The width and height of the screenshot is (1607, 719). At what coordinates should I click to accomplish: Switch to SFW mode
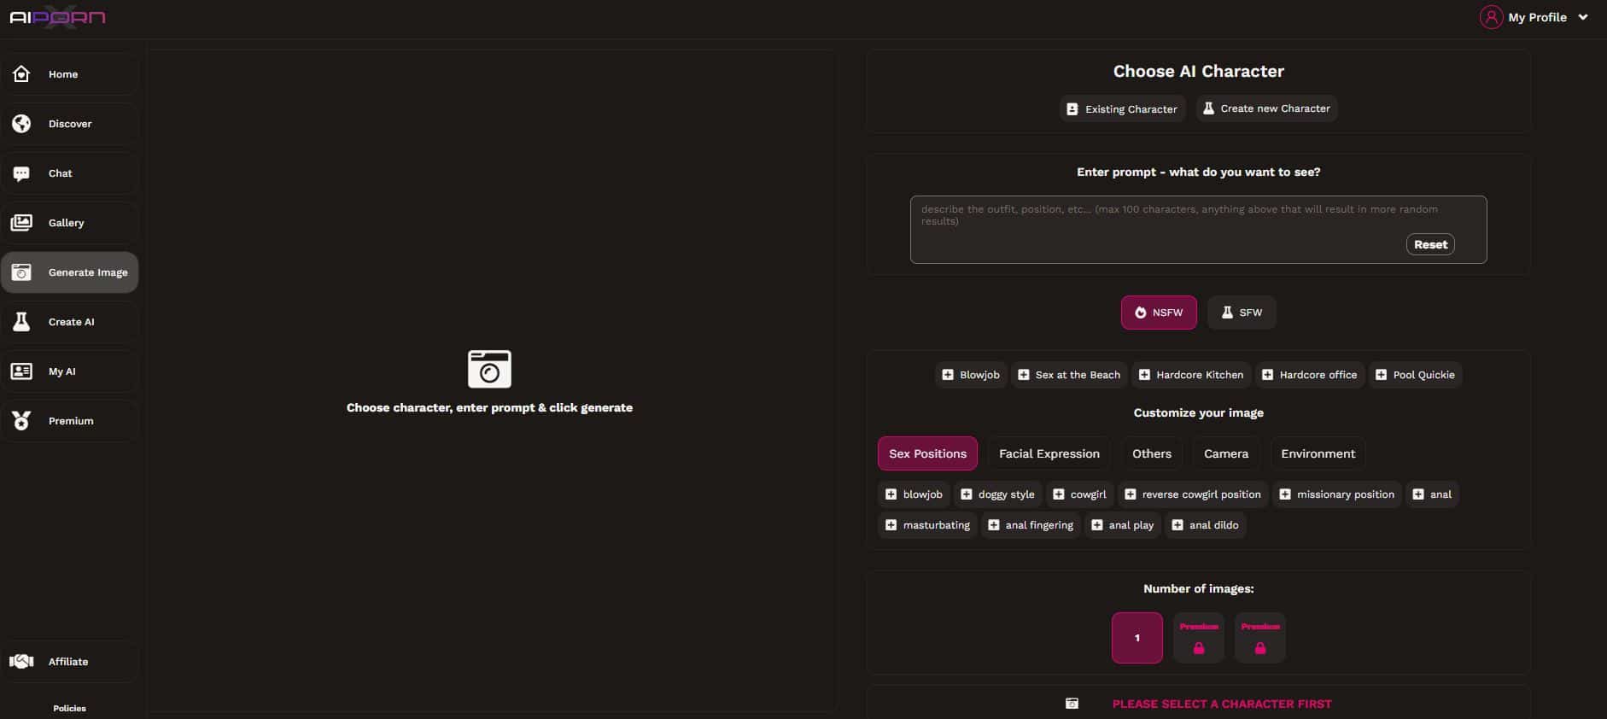[1242, 313]
